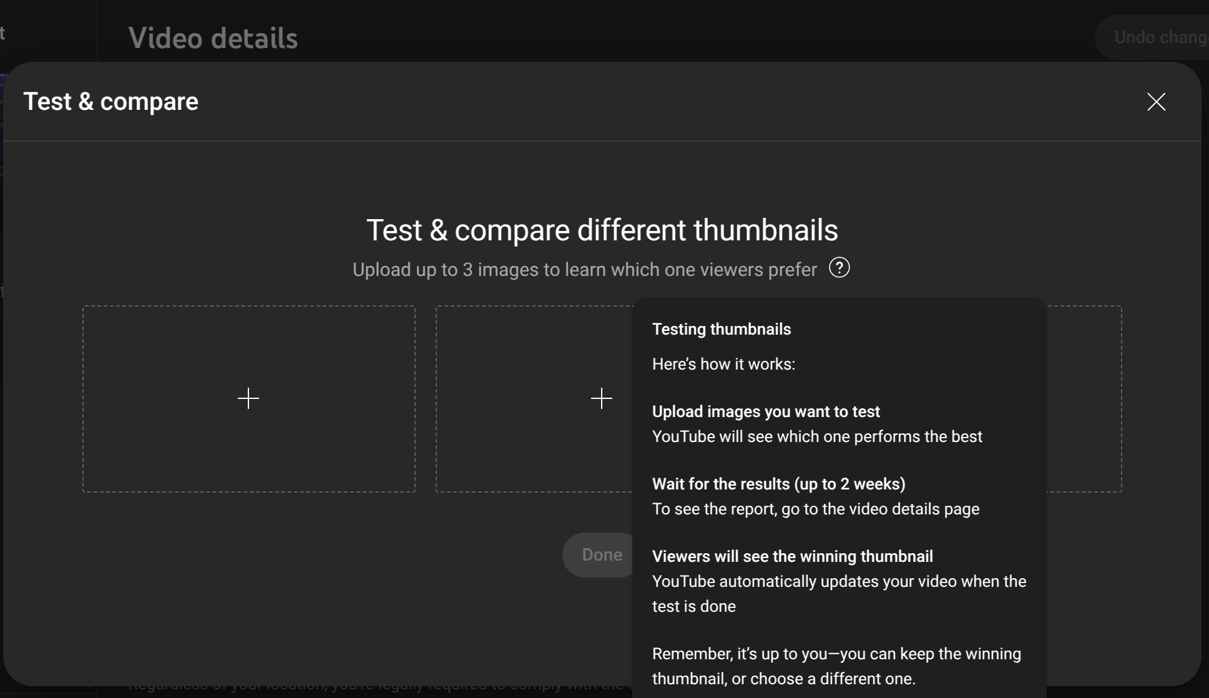Click the Undo changes button
This screenshot has height=698, width=1209.
[x=1152, y=37]
